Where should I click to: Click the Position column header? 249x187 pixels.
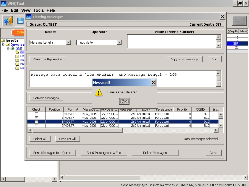pos(54,109)
